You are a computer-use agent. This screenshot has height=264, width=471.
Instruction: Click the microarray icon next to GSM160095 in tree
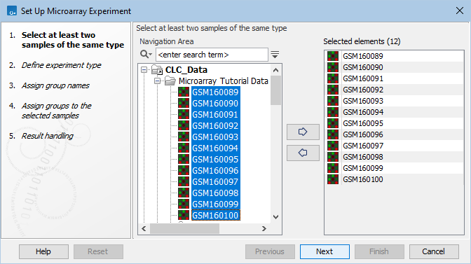[x=184, y=159]
